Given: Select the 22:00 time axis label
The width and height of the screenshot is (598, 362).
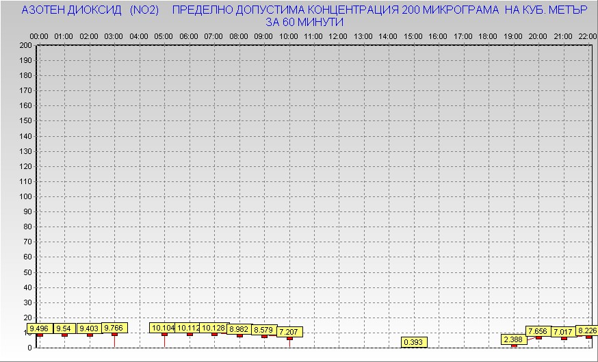Looking at the screenshot, I should 586,36.
